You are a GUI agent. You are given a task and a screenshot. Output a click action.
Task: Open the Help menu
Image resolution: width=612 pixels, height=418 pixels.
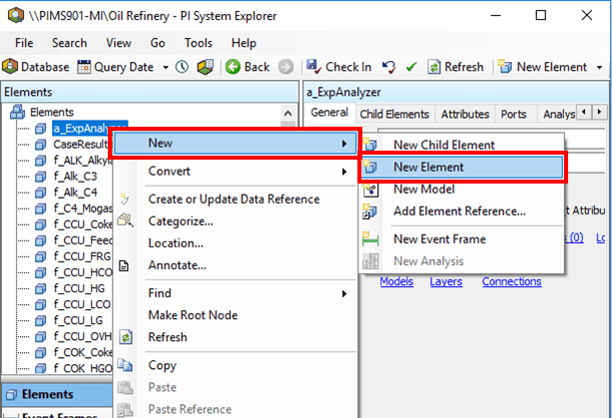[244, 43]
